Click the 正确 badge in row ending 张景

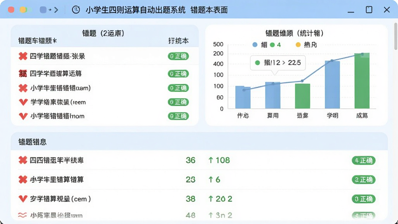[178, 56]
